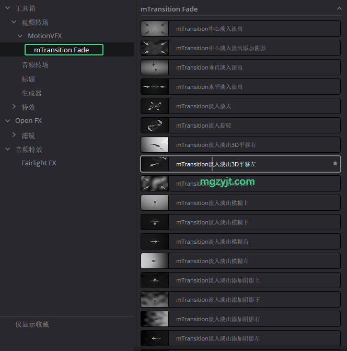Select the 音频特效 section
This screenshot has width=347, height=351.
[29, 150]
